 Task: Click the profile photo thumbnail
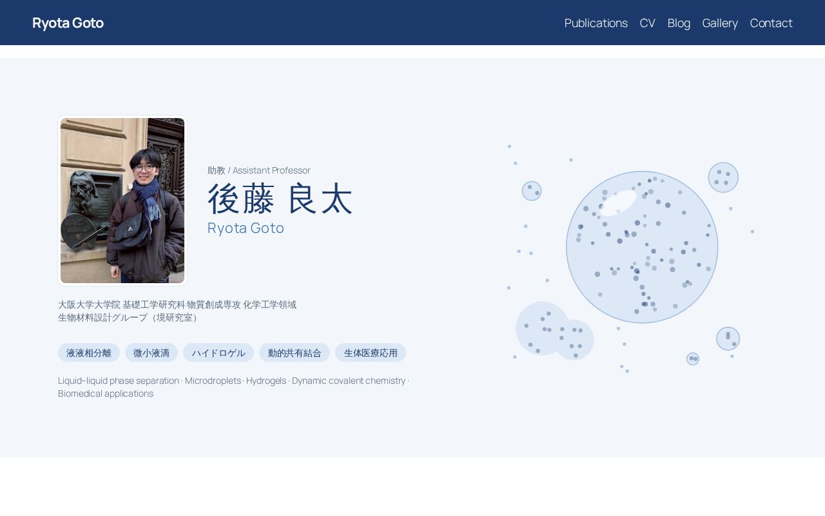pyautogui.click(x=122, y=201)
